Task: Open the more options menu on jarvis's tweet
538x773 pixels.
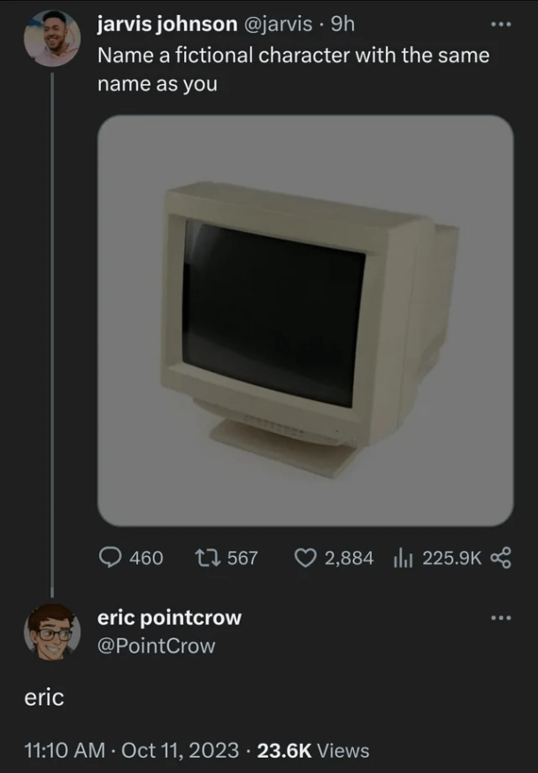Action: click(x=502, y=24)
